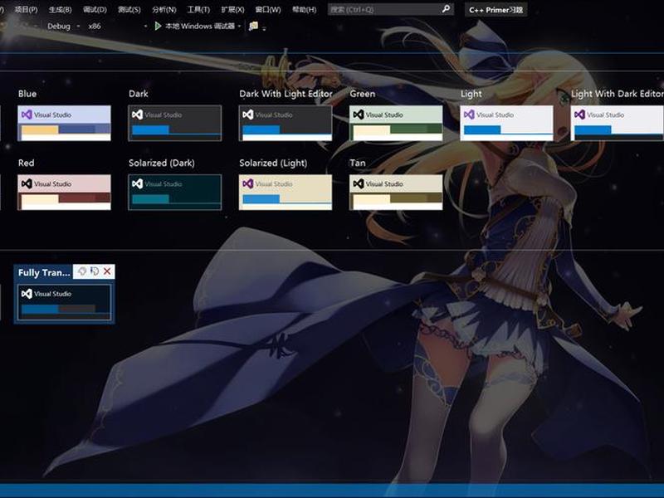Viewport: 664px width, 498px height.
Task: Click the folder search icon in toolbar
Action: 253,27
